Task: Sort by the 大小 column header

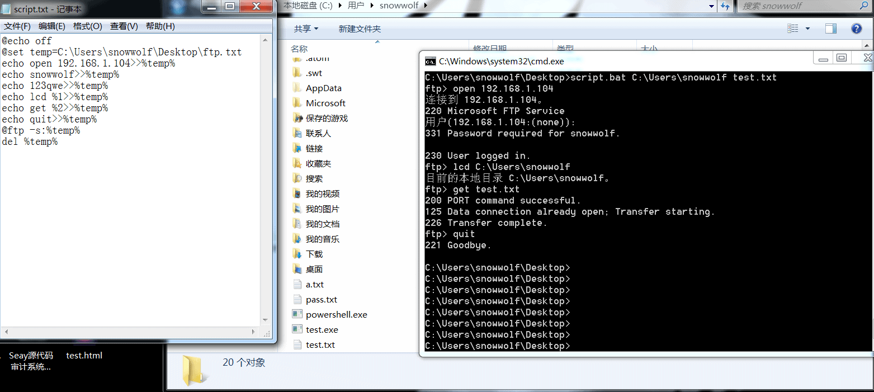Action: tap(649, 49)
